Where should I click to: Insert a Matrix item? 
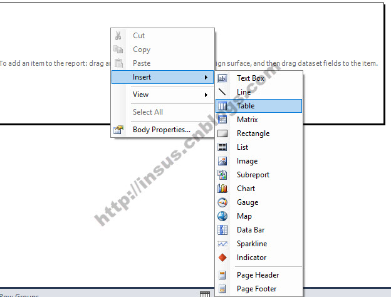[259, 120]
